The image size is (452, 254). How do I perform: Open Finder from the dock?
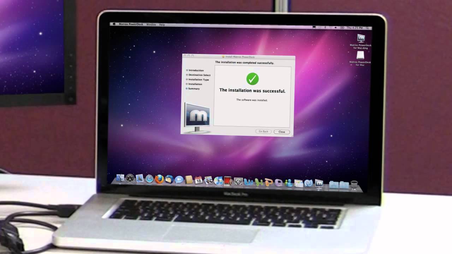point(120,178)
